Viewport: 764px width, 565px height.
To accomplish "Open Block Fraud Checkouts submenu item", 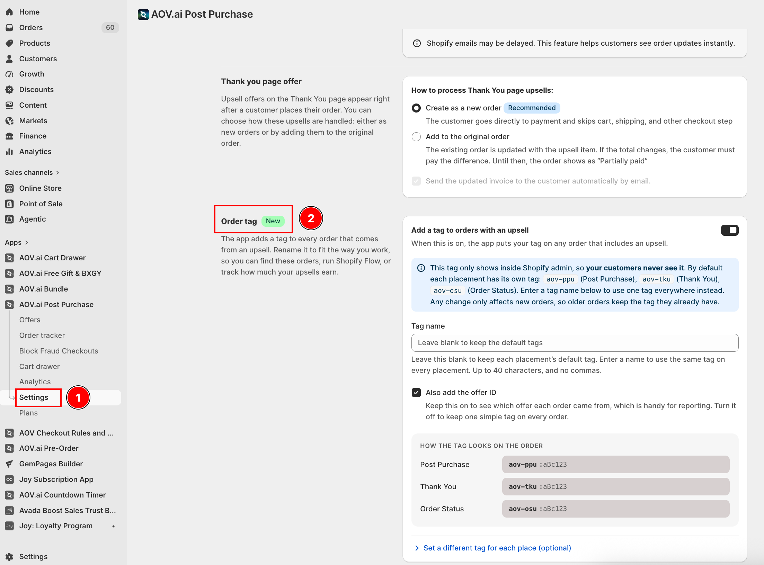I will pos(59,351).
